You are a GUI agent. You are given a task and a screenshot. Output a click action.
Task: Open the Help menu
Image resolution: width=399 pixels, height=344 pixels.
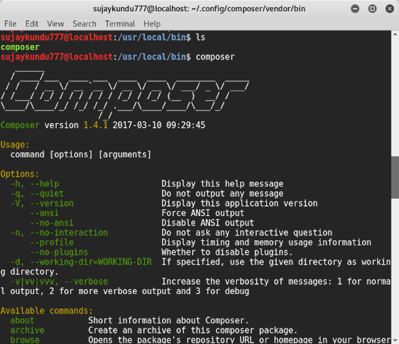pos(152,24)
